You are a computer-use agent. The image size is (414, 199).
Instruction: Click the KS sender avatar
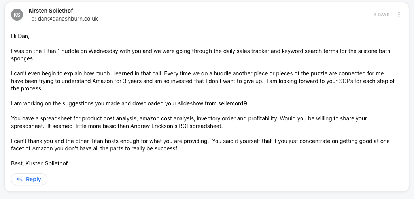[17, 15]
